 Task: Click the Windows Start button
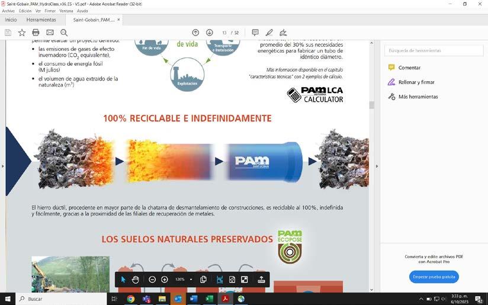coord(8,298)
